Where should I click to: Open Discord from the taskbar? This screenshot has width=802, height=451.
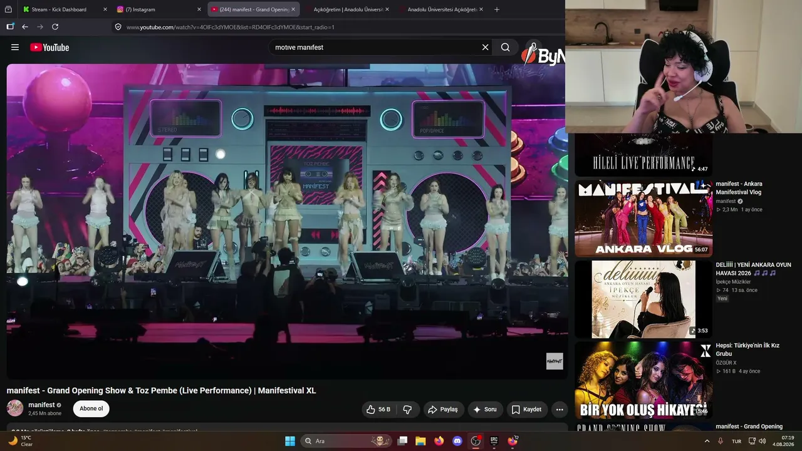[x=457, y=441]
